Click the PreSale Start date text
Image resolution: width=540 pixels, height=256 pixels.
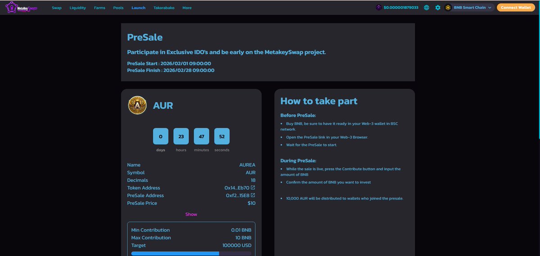169,63
